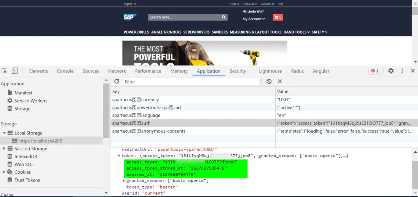This screenshot has width=418, height=197.
Task: Click the SAP logo
Action: [x=130, y=18]
